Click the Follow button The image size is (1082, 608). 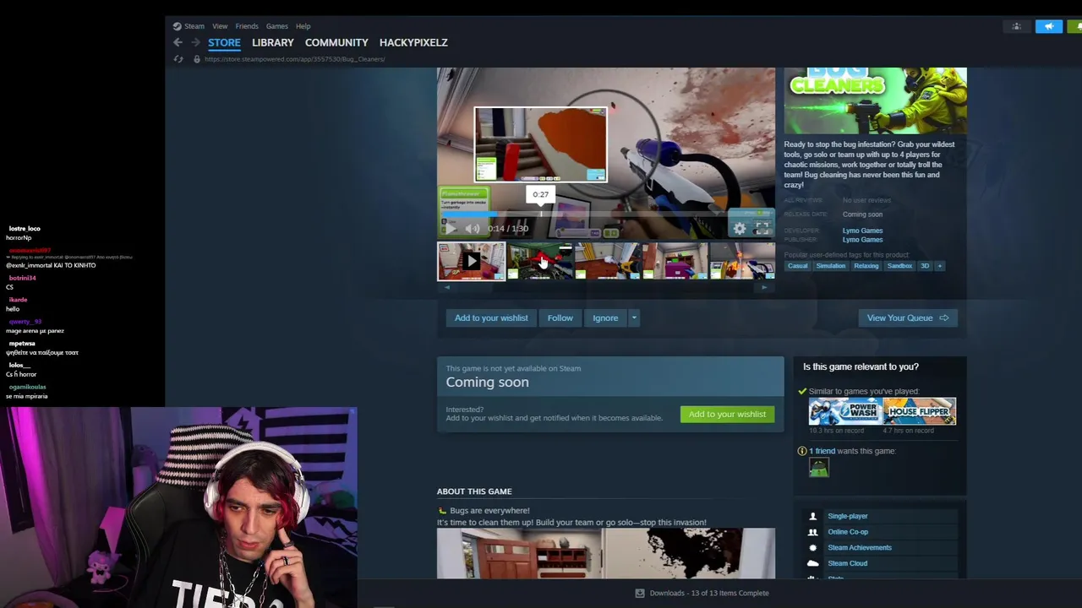tap(560, 318)
